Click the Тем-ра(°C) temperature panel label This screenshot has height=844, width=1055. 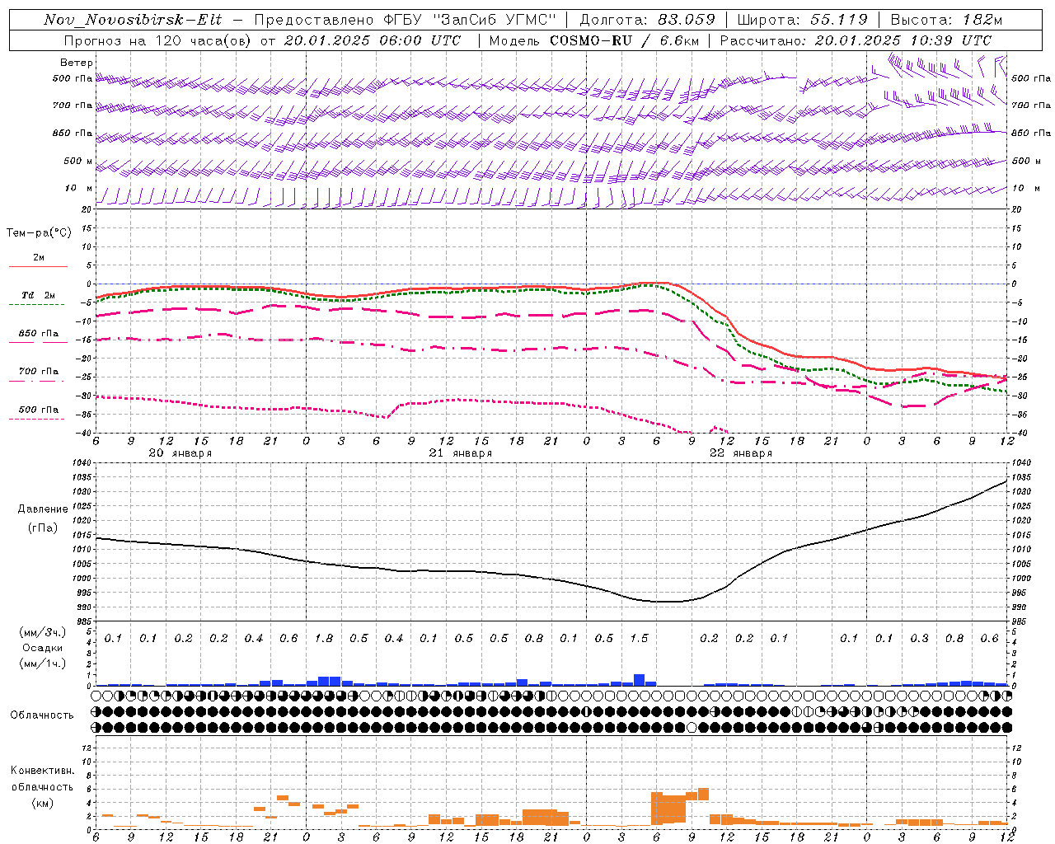coord(39,233)
